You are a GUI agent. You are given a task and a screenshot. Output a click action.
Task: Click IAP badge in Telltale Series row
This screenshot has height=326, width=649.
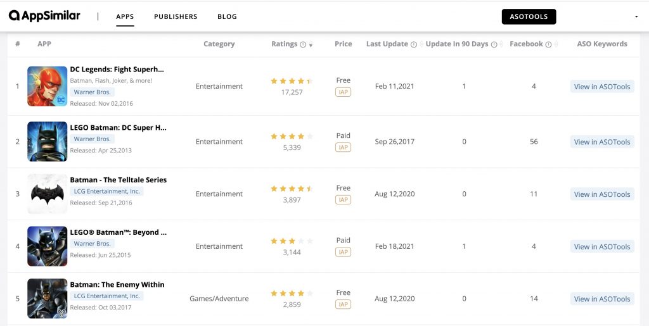(x=343, y=200)
